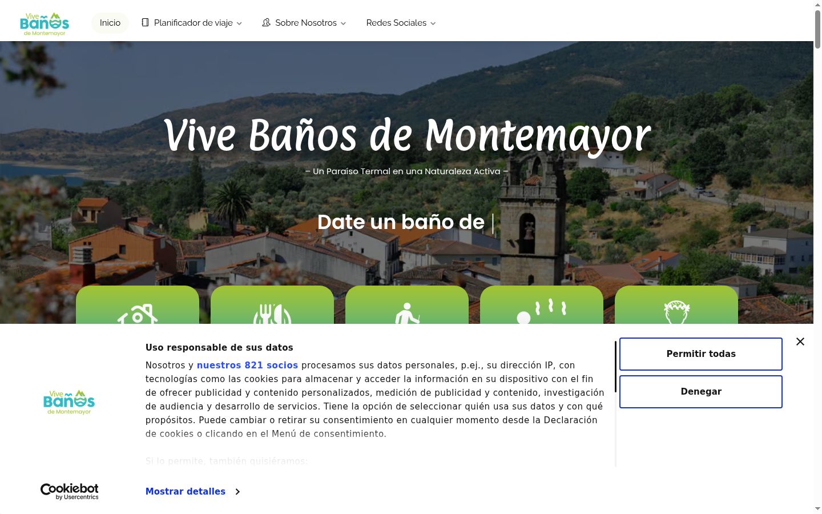Screen dimensions: 822x514
Task: Open the Planificador de viaje menu
Action: click(x=192, y=23)
